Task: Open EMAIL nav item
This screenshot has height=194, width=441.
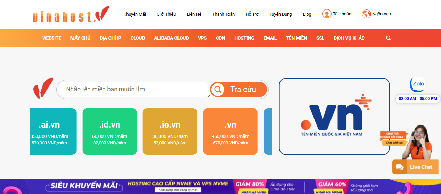Action: tap(270, 38)
